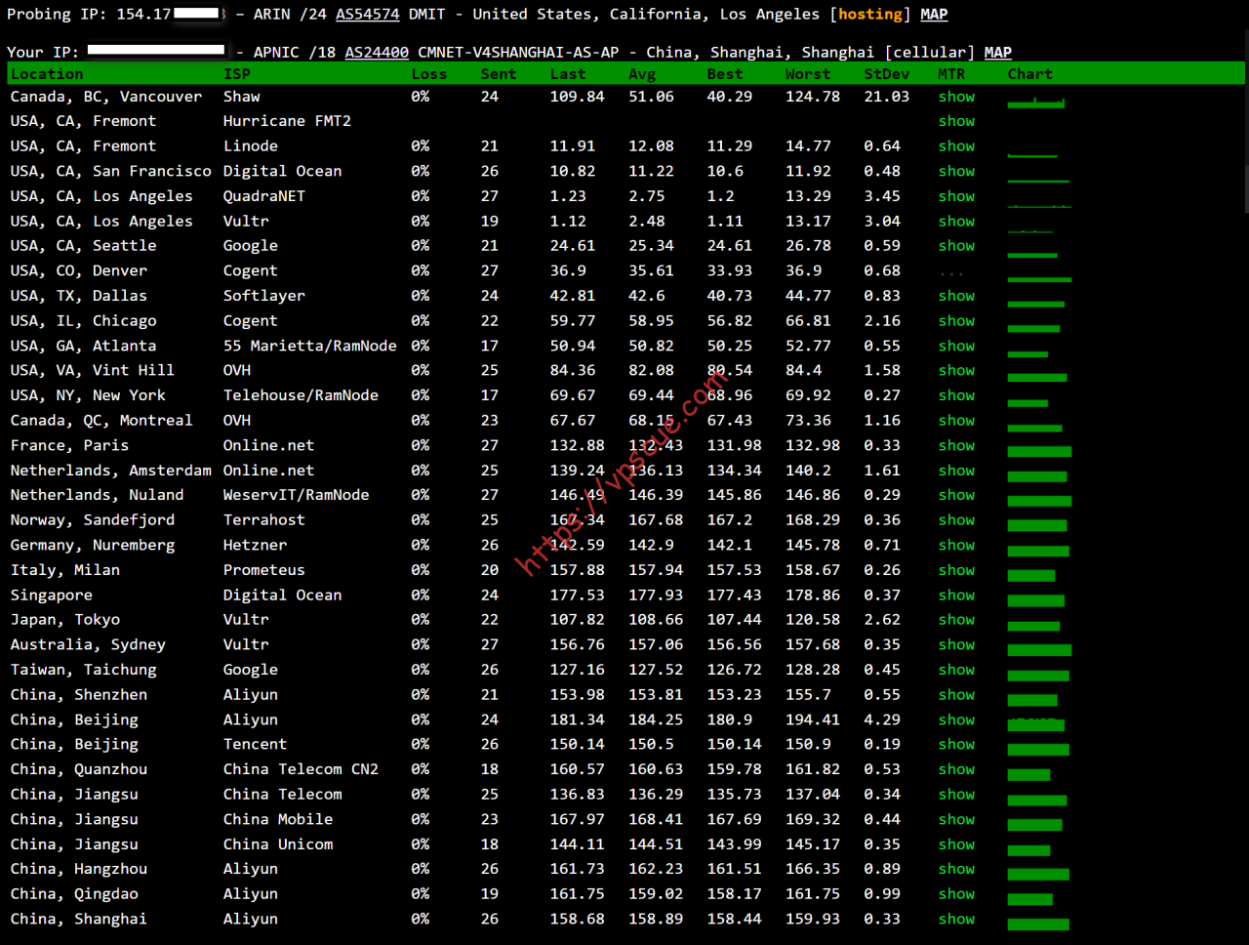Click the 'hosting' tag in the probing line
The image size is (1249, 945).
tap(869, 15)
